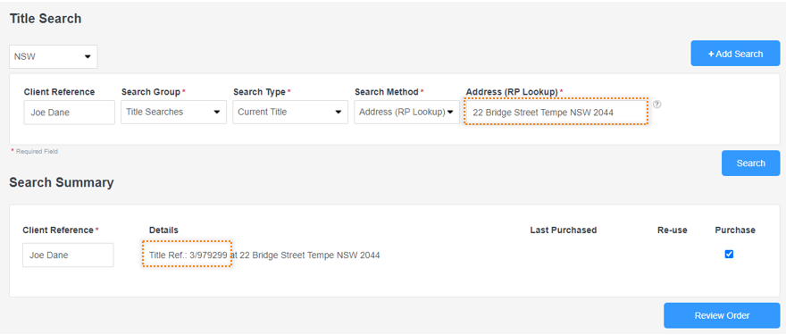Click the Address (RP Lookup) input field
This screenshot has height=335, width=786.
556,113
